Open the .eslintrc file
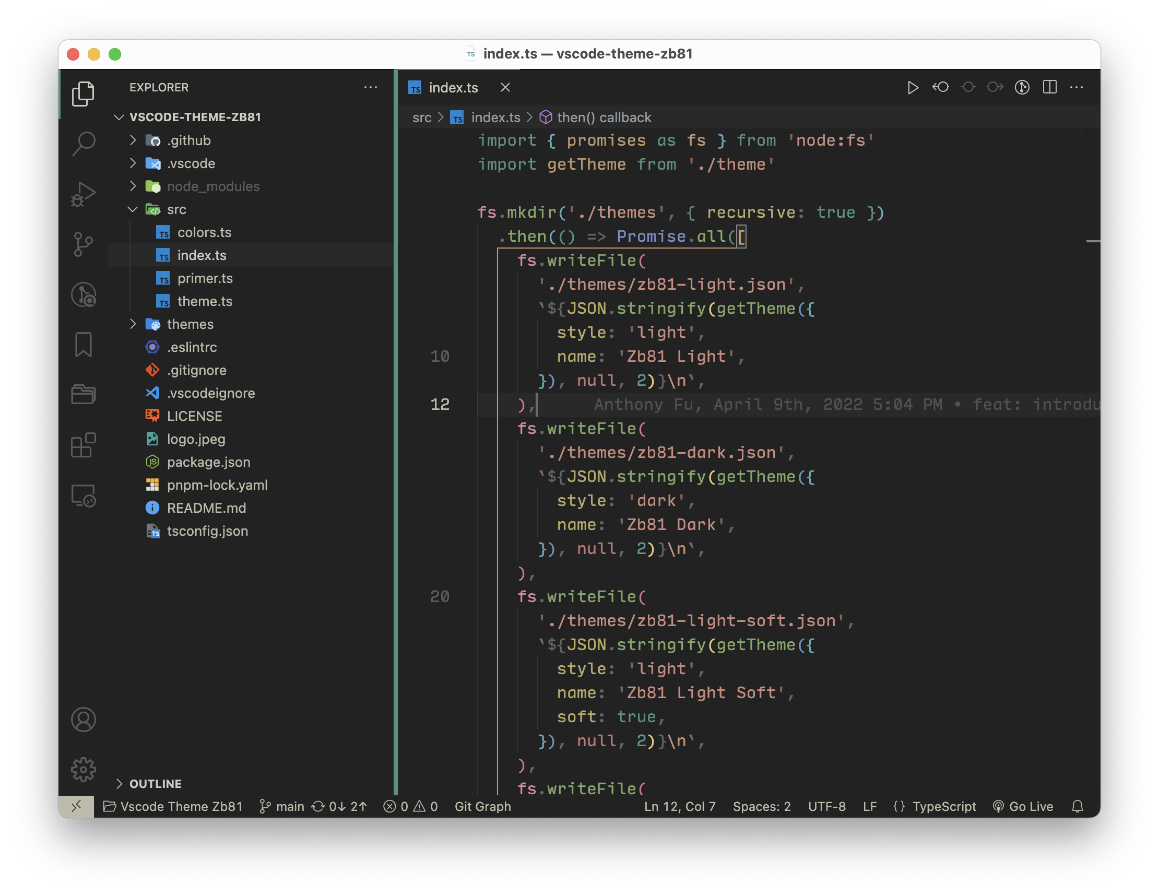This screenshot has width=1159, height=895. tap(251, 347)
